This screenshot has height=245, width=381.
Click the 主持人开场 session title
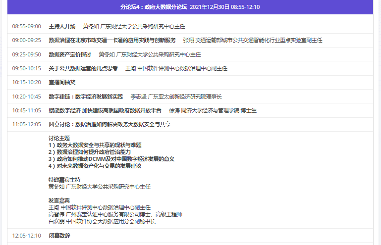[62, 26]
